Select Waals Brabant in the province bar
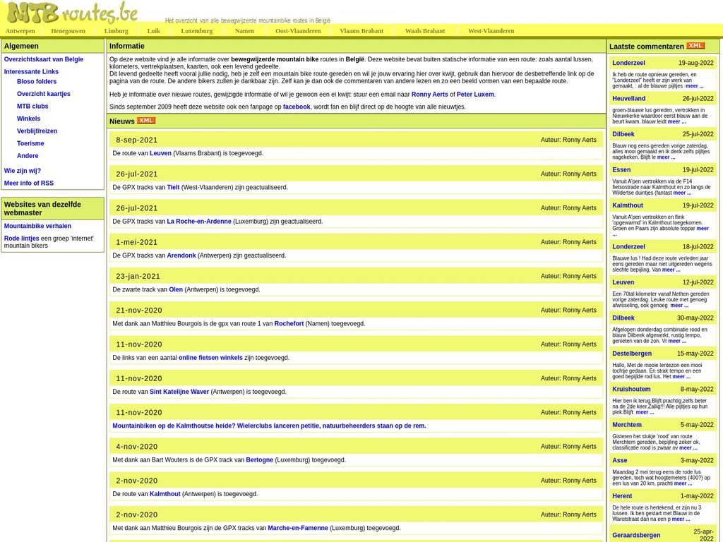This screenshot has height=542, width=723. (x=425, y=31)
